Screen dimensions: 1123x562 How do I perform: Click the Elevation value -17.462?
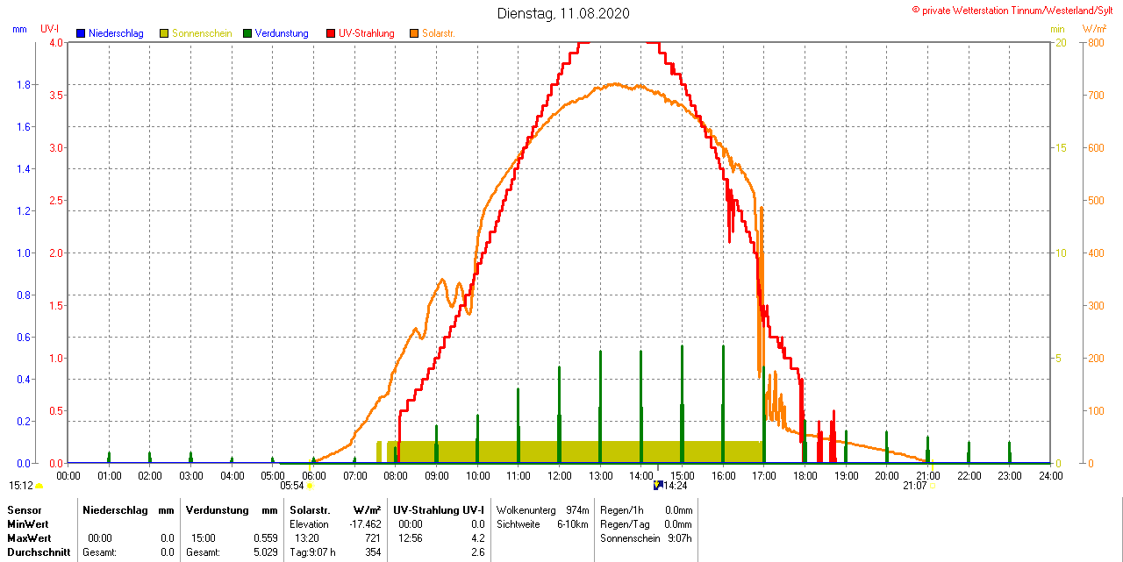(x=363, y=523)
